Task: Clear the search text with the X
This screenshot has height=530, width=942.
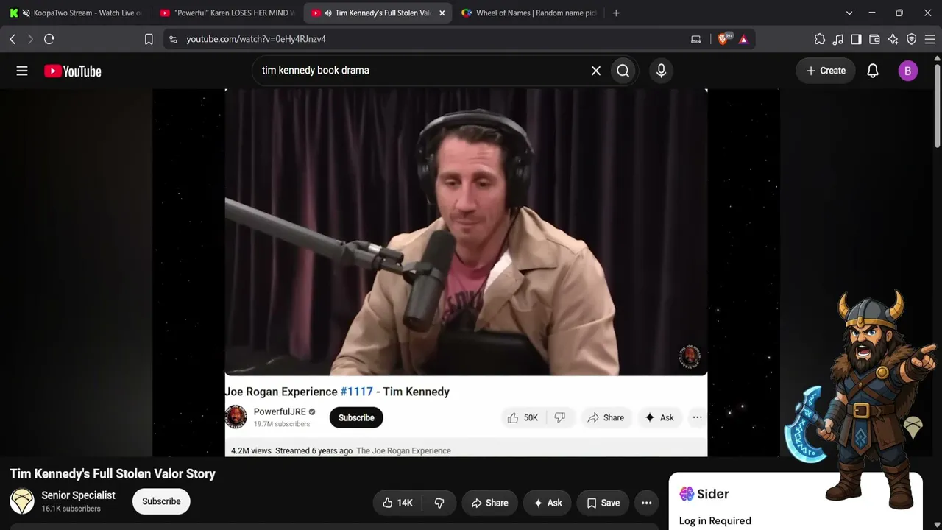Action: [x=596, y=71]
